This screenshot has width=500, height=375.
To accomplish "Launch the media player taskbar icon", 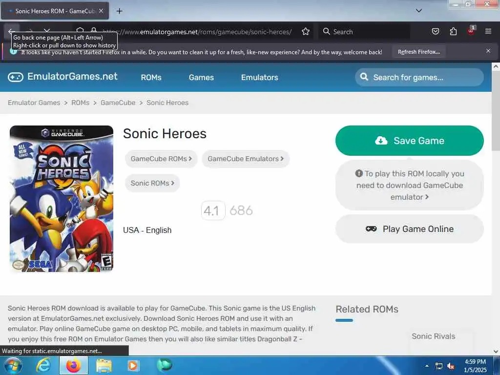I will pyautogui.click(x=133, y=366).
